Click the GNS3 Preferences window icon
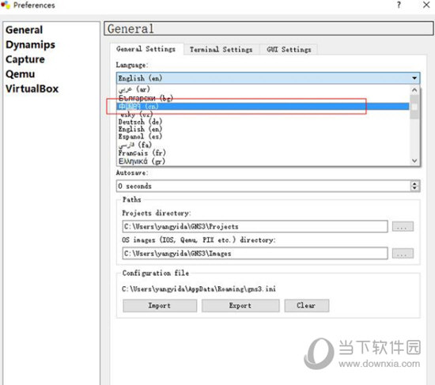The height and width of the screenshot is (385, 435). [6, 5]
